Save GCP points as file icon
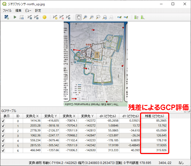This screenshot has width=191, height=166. [36, 17]
